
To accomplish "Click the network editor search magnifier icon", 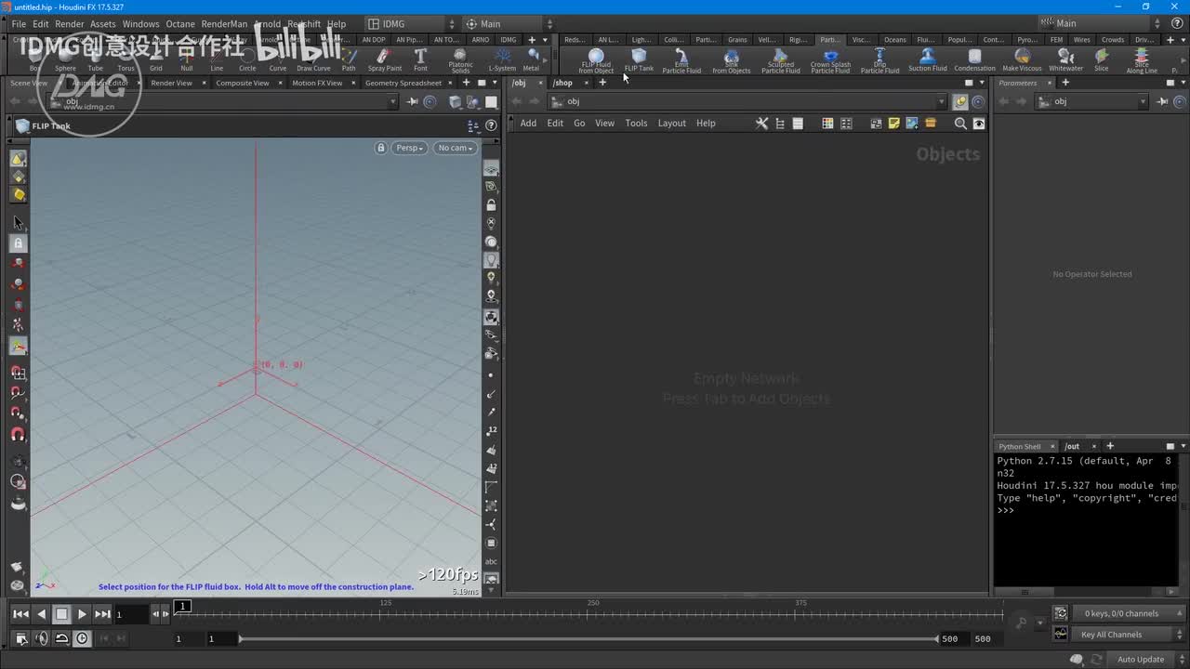I will [960, 124].
